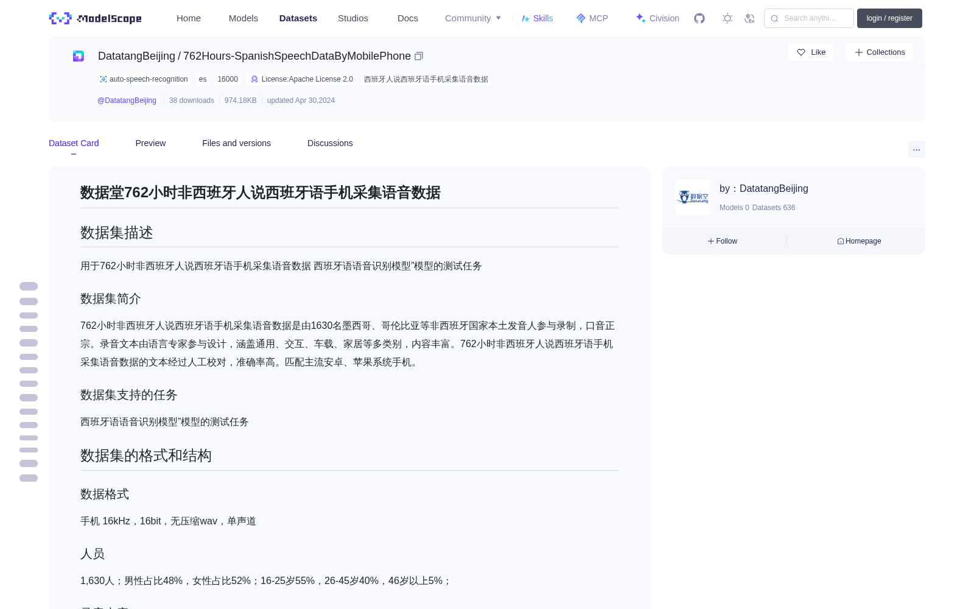Click the 数据集的格式和结构 heading
974x609 pixels.
coord(146,456)
